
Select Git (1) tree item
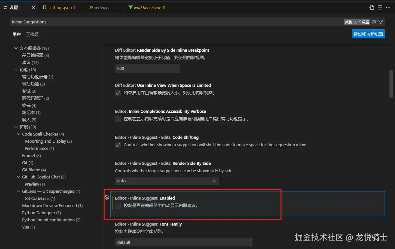[28, 163]
